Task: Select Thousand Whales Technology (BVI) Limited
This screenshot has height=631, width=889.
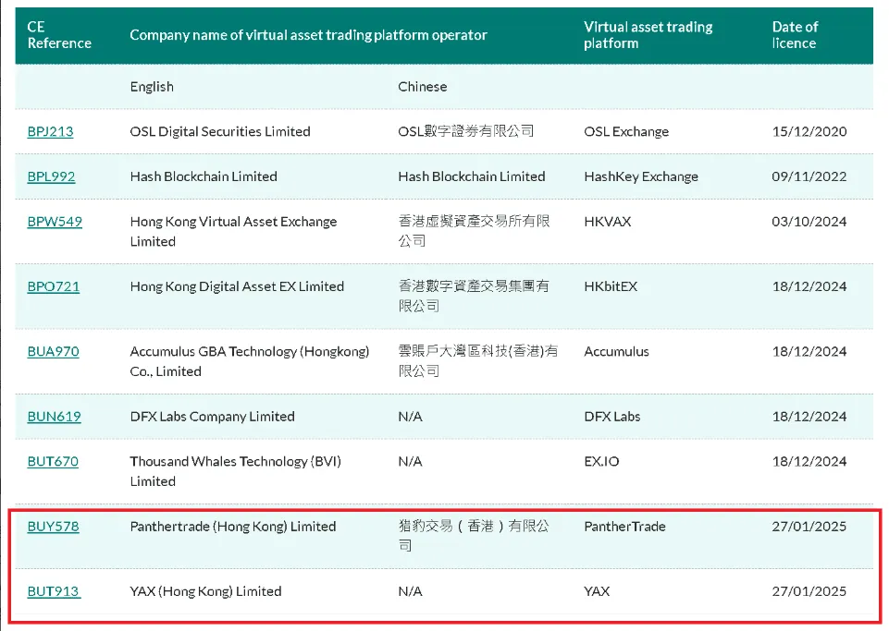Action: [x=235, y=471]
